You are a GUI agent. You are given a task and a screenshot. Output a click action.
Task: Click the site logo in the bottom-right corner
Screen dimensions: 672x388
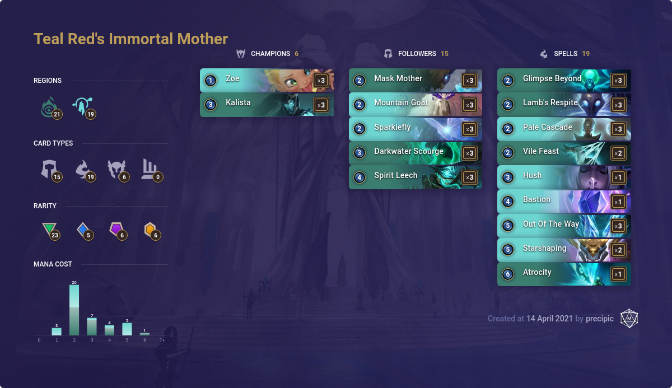(630, 318)
